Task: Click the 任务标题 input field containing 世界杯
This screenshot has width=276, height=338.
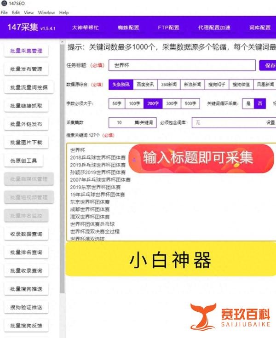Action: 182,65
